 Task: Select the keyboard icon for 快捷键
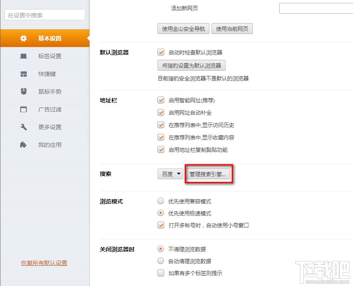pos(24,74)
